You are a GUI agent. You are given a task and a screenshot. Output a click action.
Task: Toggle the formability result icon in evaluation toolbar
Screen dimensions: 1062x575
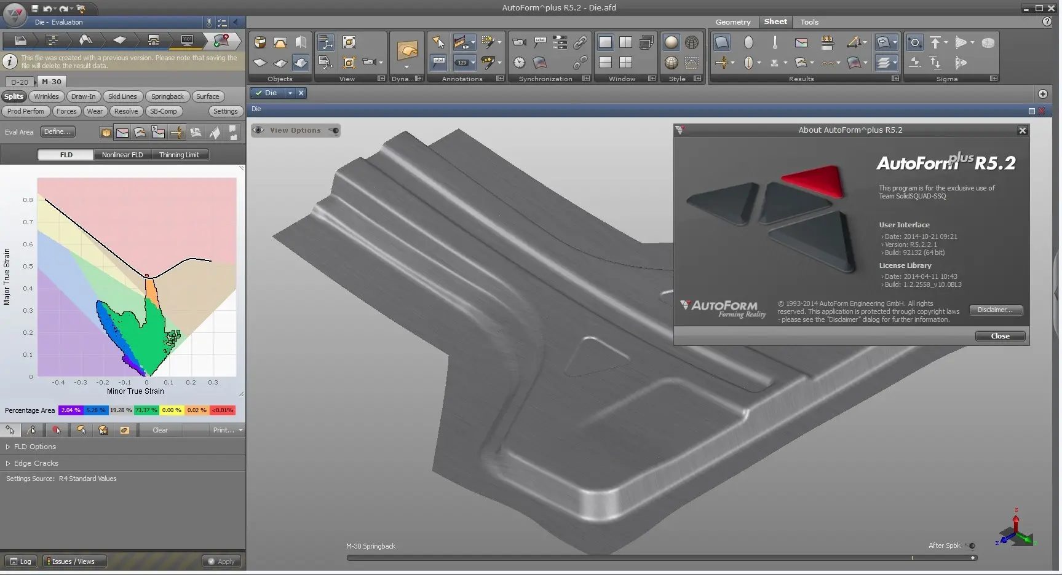pos(122,132)
